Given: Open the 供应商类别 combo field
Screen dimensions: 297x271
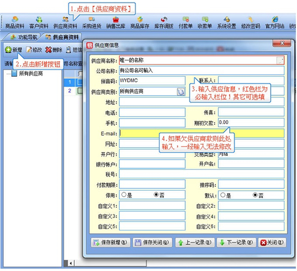Looking at the screenshot, I should [152, 92].
